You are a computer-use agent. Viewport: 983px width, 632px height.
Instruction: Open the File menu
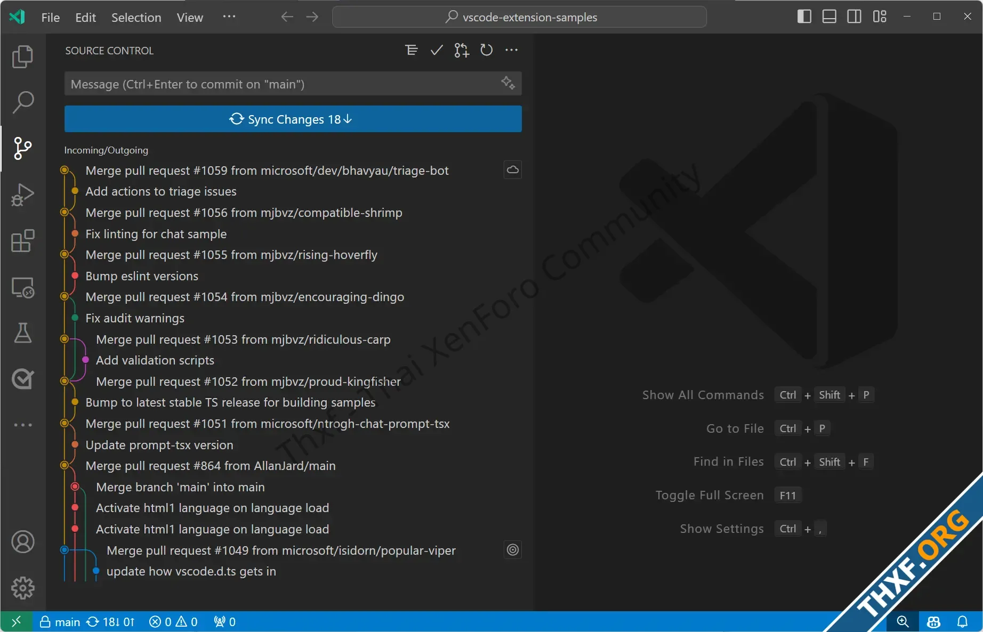click(x=51, y=18)
